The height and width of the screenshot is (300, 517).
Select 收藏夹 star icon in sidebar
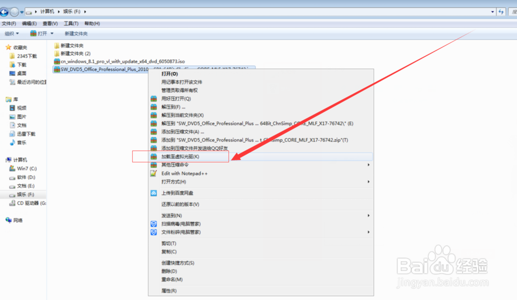[9, 48]
